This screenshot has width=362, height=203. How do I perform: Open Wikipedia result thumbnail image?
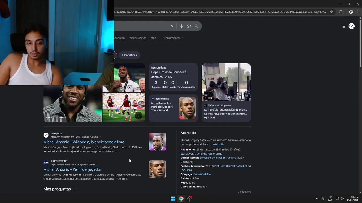(158, 142)
